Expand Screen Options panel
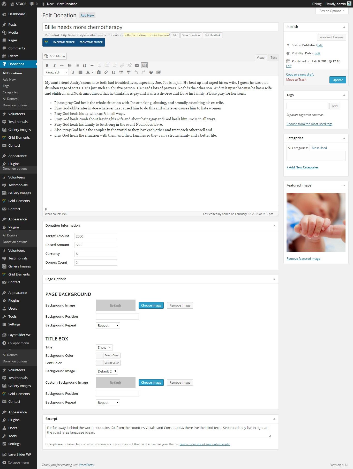The image size is (353, 469). tap(332, 11)
